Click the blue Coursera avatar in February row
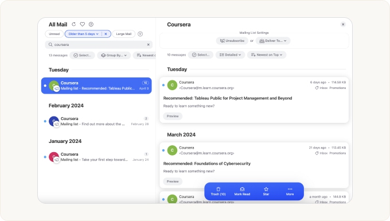 click(54, 121)
